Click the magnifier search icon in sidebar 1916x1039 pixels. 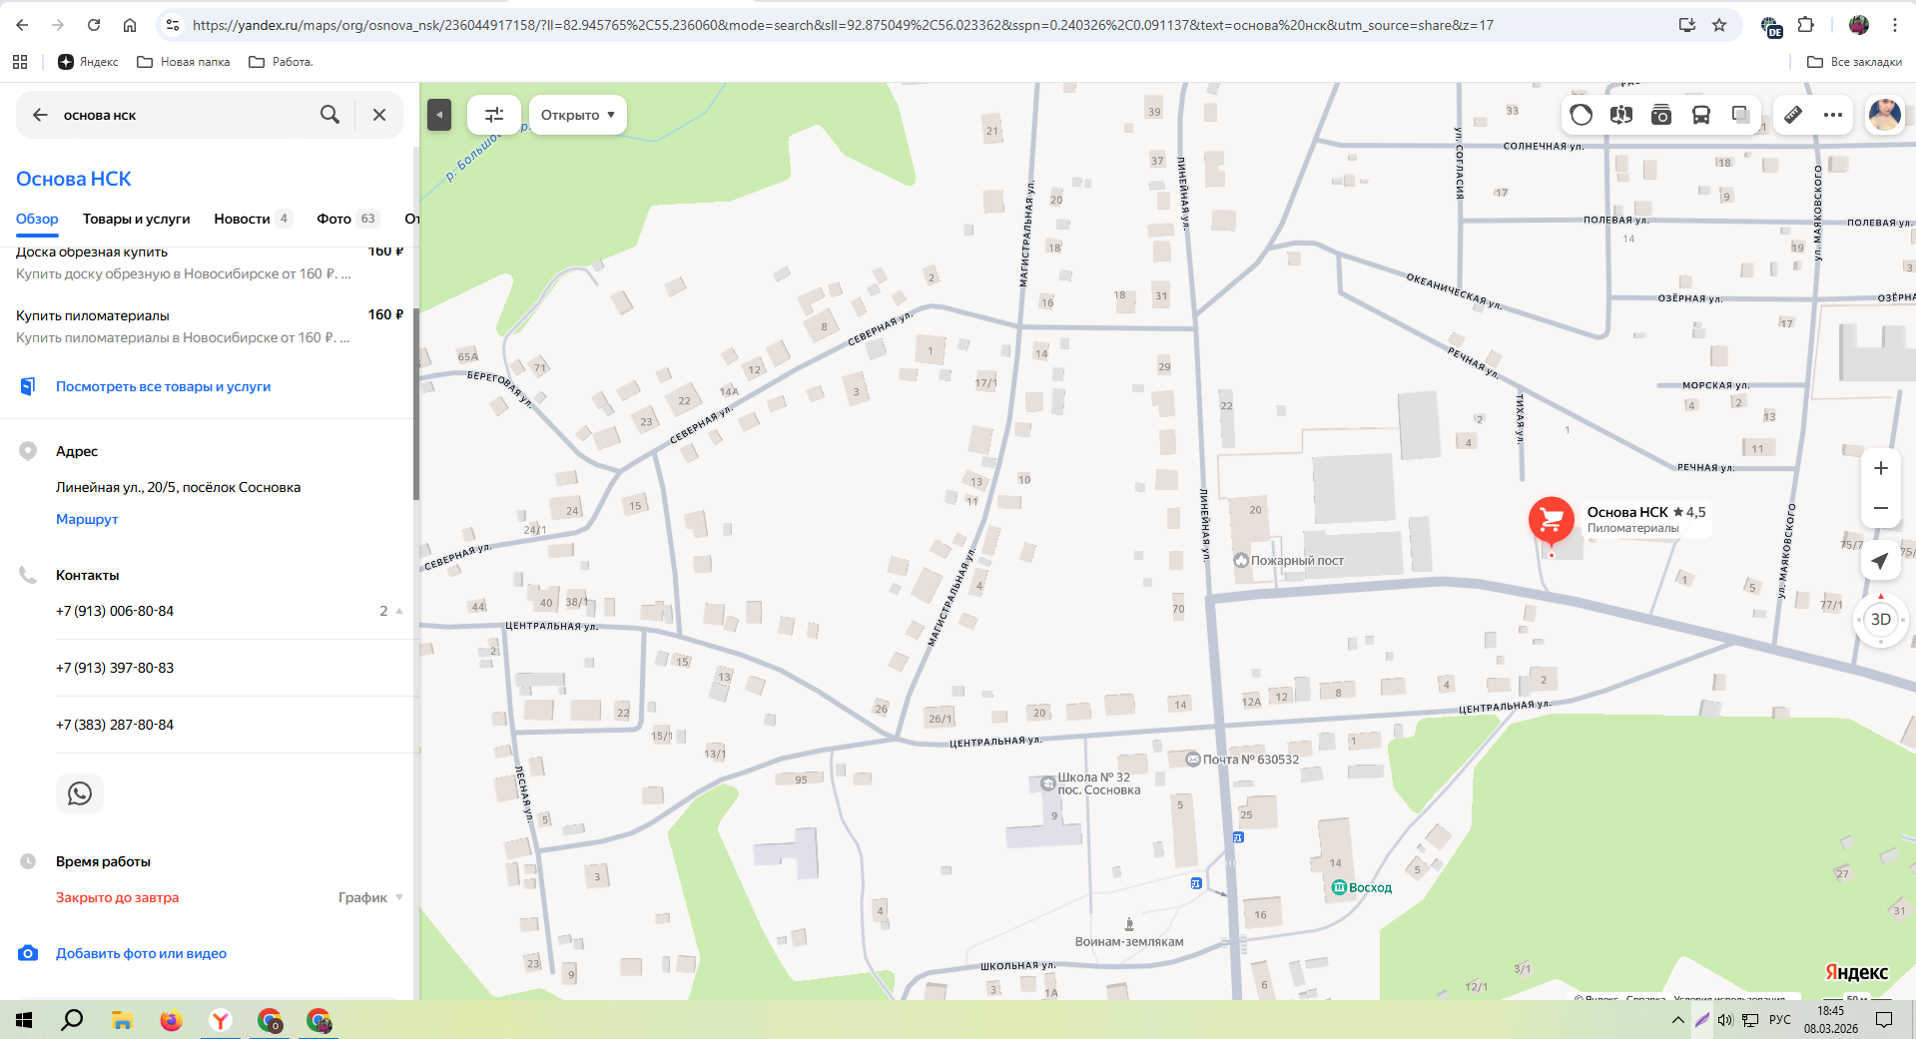click(x=329, y=115)
